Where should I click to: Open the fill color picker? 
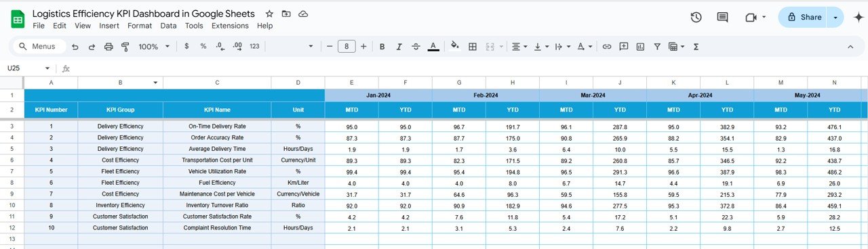point(454,47)
